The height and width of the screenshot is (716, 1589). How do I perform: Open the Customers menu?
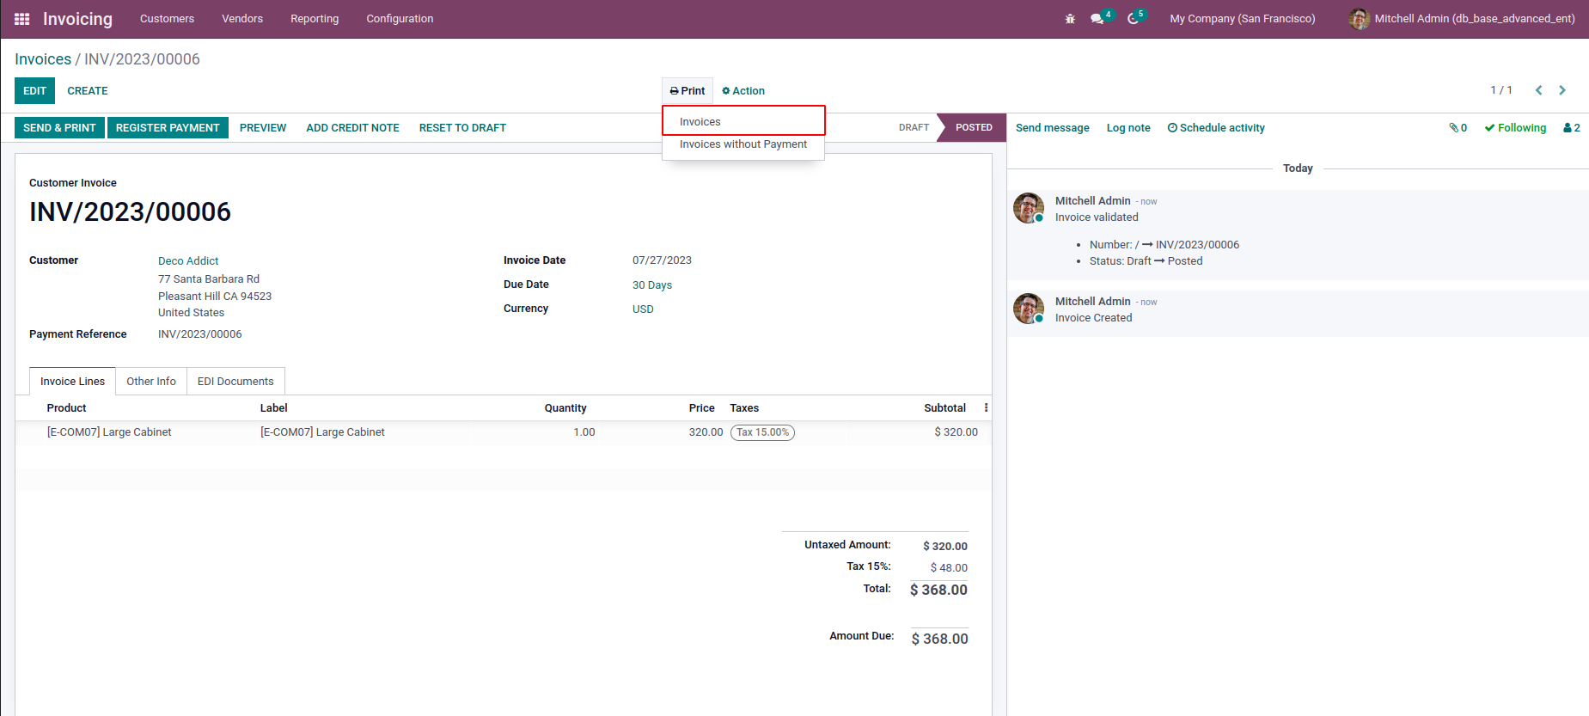click(167, 19)
